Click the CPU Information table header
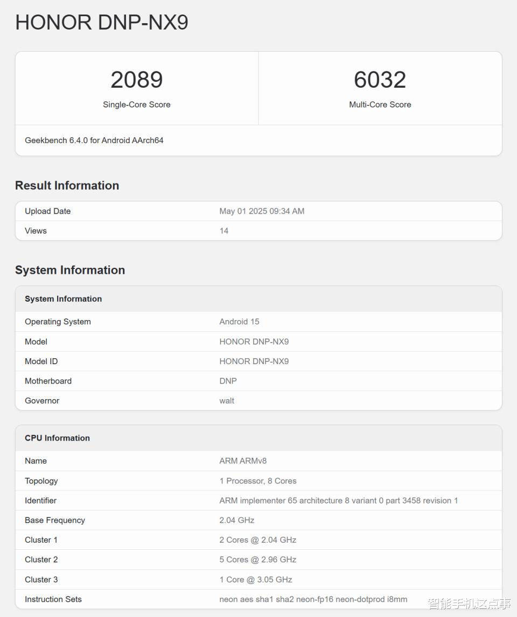 (x=258, y=438)
